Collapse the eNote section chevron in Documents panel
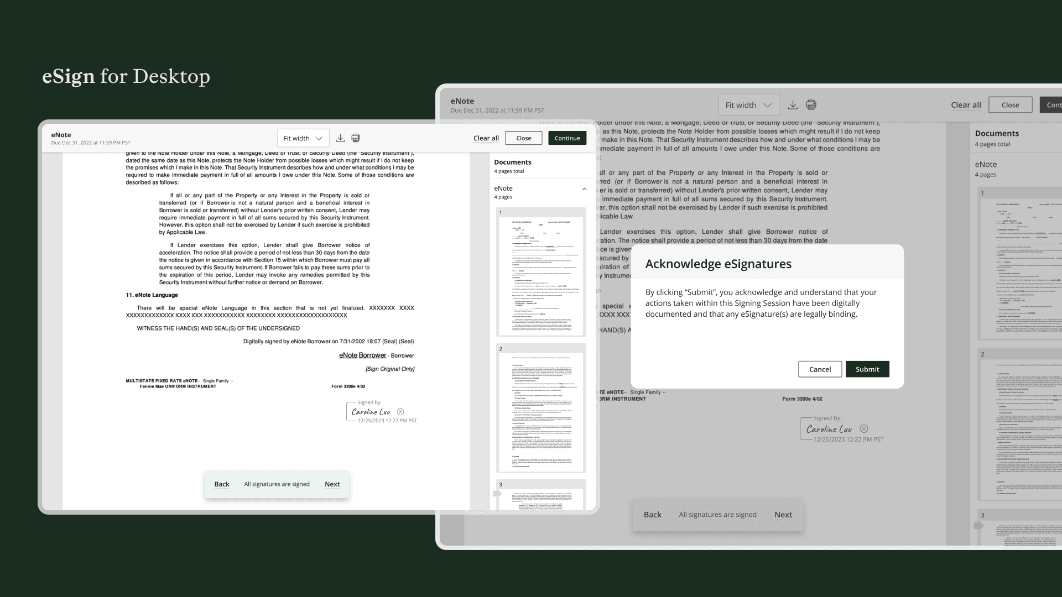This screenshot has width=1062, height=597. tap(584, 189)
